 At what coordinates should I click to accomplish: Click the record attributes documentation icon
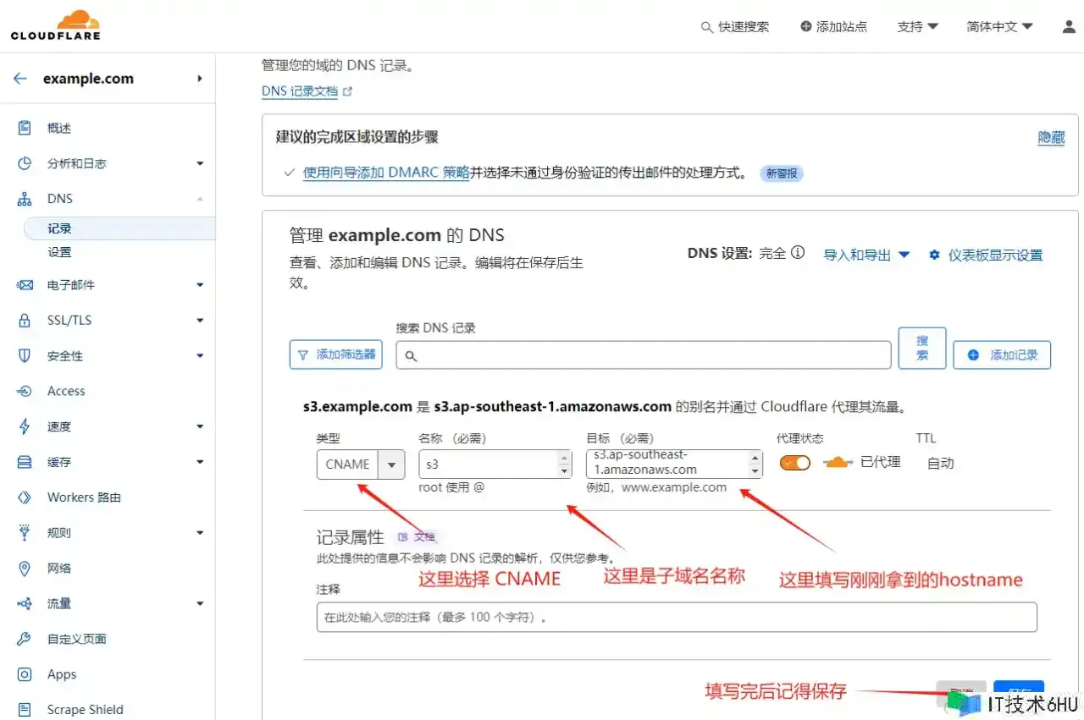pyautogui.click(x=402, y=536)
